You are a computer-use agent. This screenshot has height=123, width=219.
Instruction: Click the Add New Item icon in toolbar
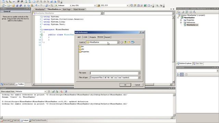point(8,5)
